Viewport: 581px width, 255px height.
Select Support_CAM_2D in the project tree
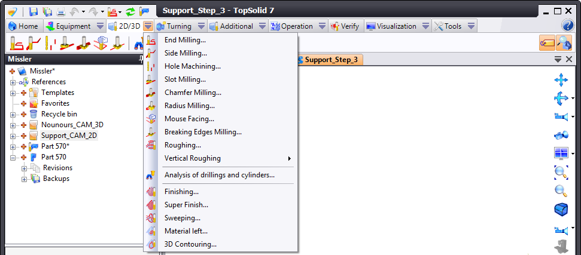click(69, 136)
